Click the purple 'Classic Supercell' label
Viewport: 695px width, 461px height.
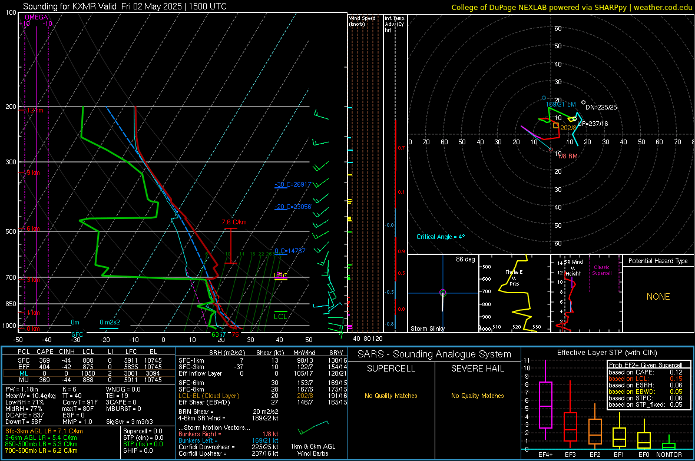click(x=601, y=270)
